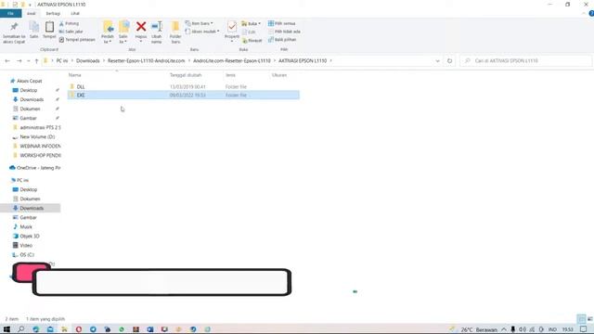Viewport: 594px width, 334px height.
Task: Open the OS (C:) drive
Action: pos(27,254)
